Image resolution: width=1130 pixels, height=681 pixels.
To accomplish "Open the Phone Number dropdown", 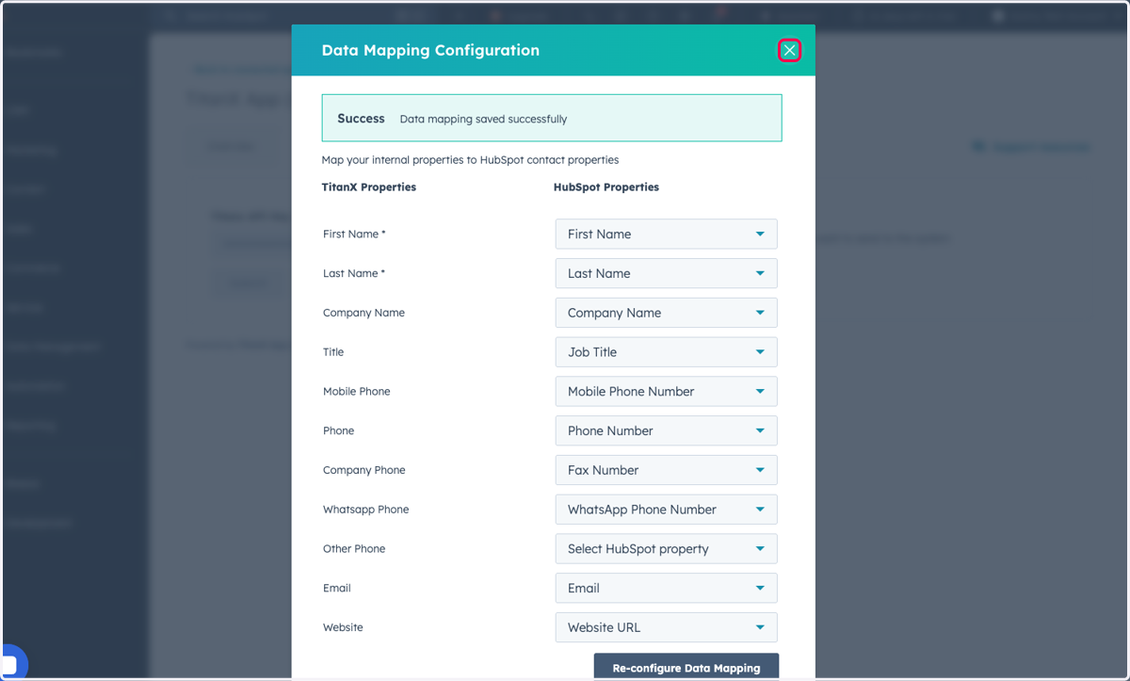I will pos(666,430).
